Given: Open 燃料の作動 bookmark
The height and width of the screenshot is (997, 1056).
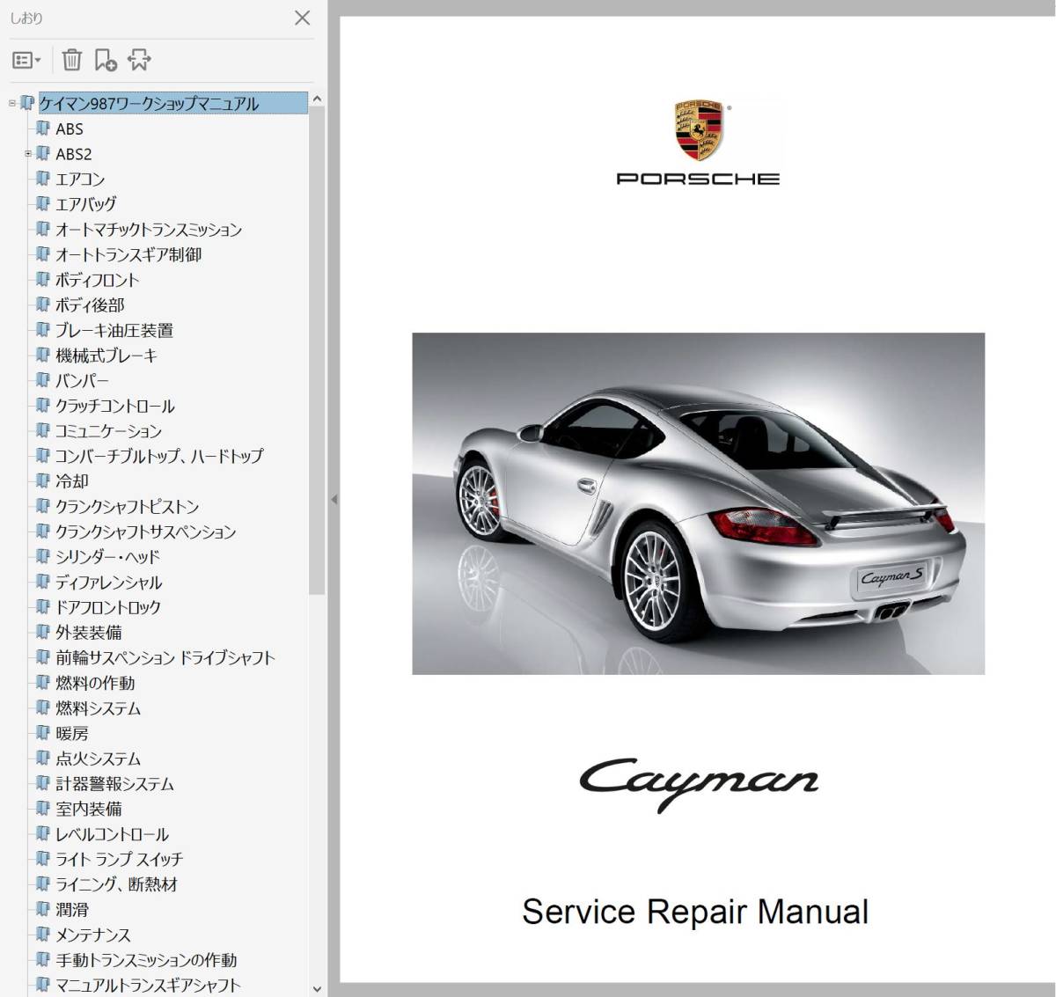Looking at the screenshot, I should (x=95, y=684).
